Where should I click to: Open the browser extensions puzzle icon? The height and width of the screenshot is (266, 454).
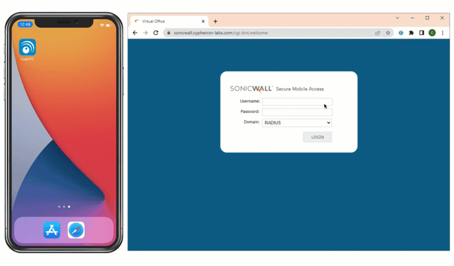411,33
